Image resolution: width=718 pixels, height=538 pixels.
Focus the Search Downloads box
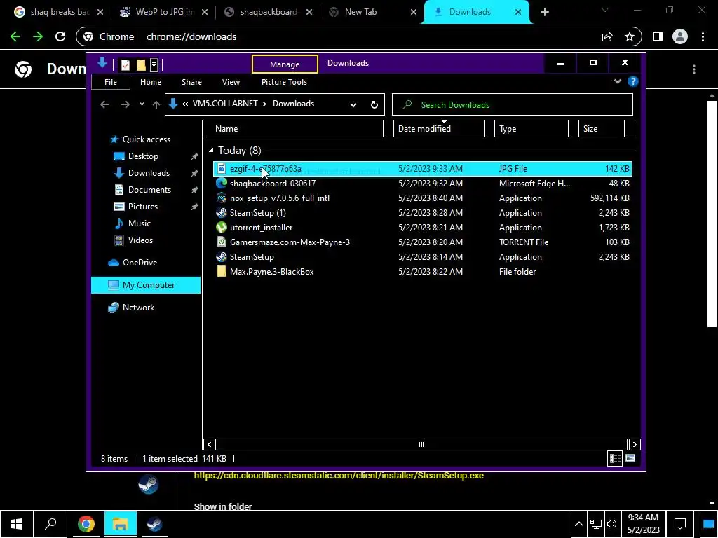pyautogui.click(x=513, y=105)
